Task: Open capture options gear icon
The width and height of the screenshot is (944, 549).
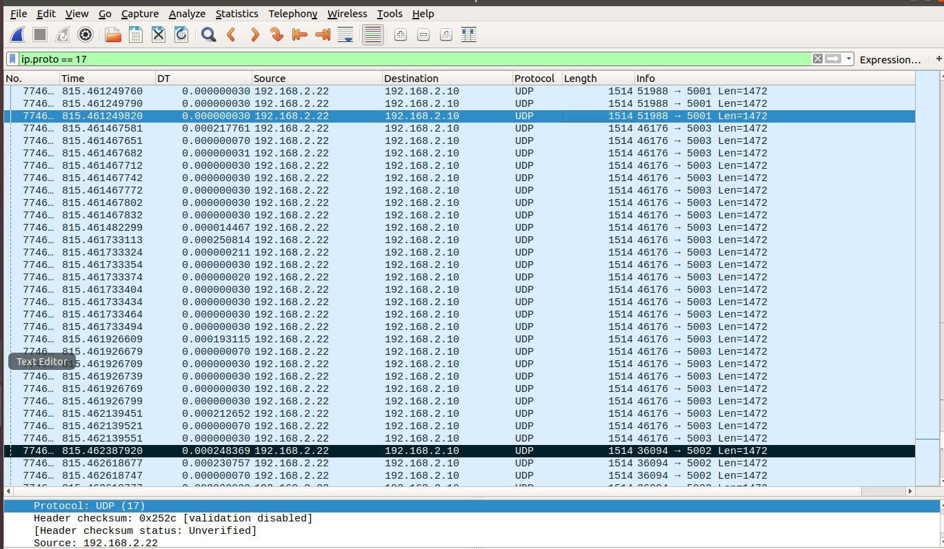Action: [x=86, y=34]
